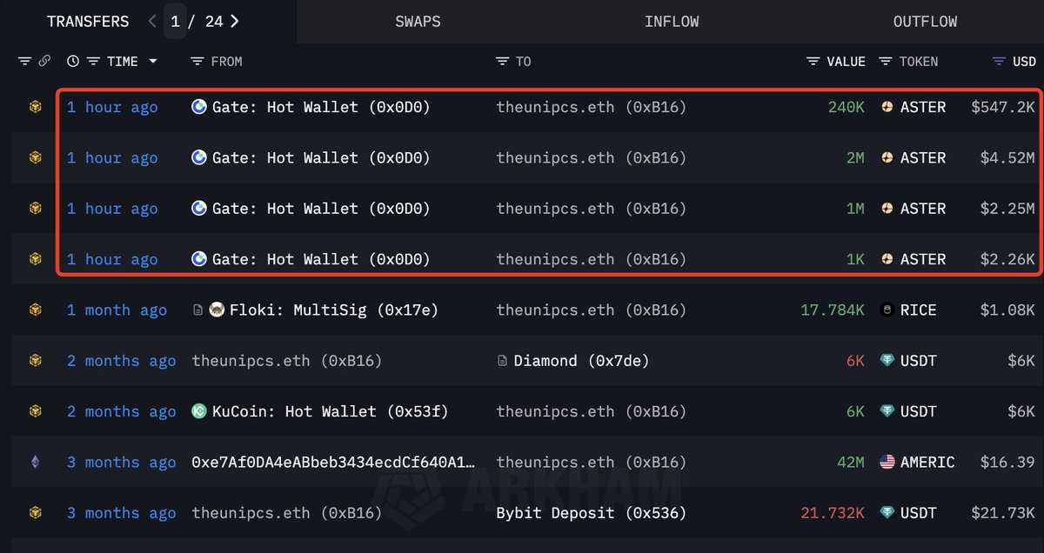Click the clock icon beside TIME

pyautogui.click(x=73, y=62)
